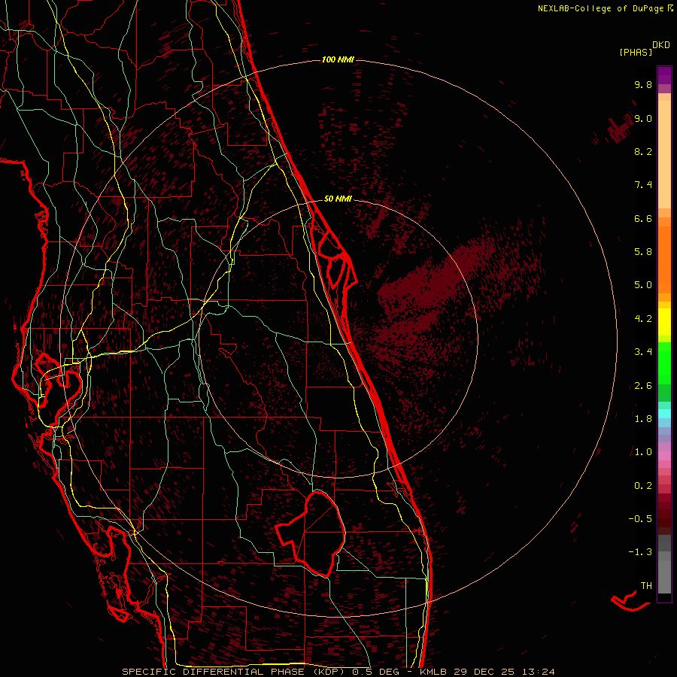
Task: Select the 2.6 value on color scale
Action: point(643,386)
